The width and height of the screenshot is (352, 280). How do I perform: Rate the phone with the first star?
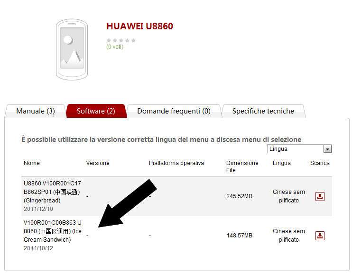point(109,40)
